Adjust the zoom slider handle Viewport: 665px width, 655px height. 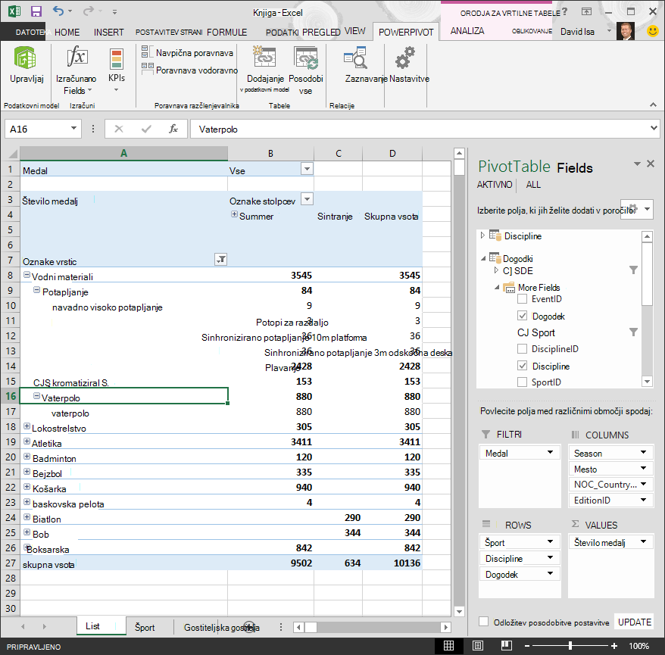point(570,646)
